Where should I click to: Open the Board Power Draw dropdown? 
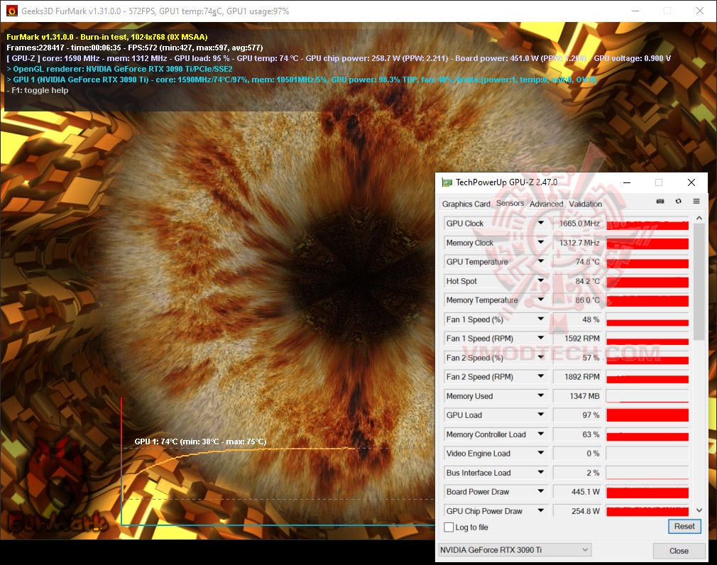540,491
